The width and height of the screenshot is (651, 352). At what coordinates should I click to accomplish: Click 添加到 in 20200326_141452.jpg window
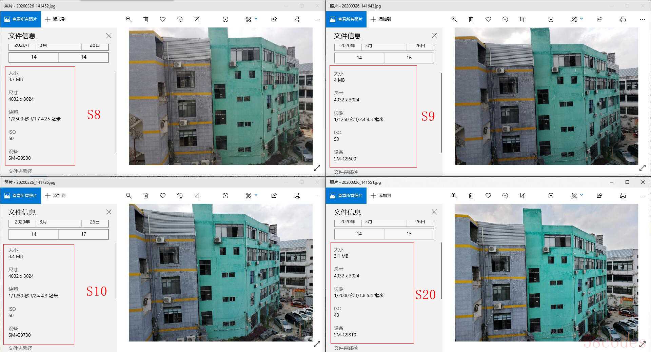click(x=55, y=19)
